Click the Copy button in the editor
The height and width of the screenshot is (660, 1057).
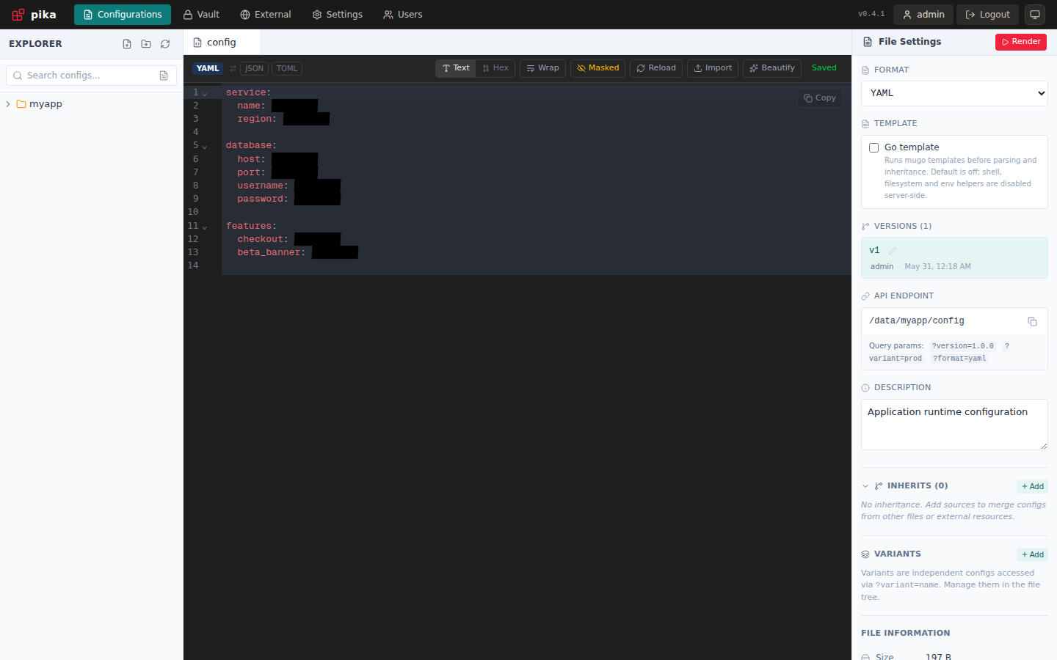820,98
